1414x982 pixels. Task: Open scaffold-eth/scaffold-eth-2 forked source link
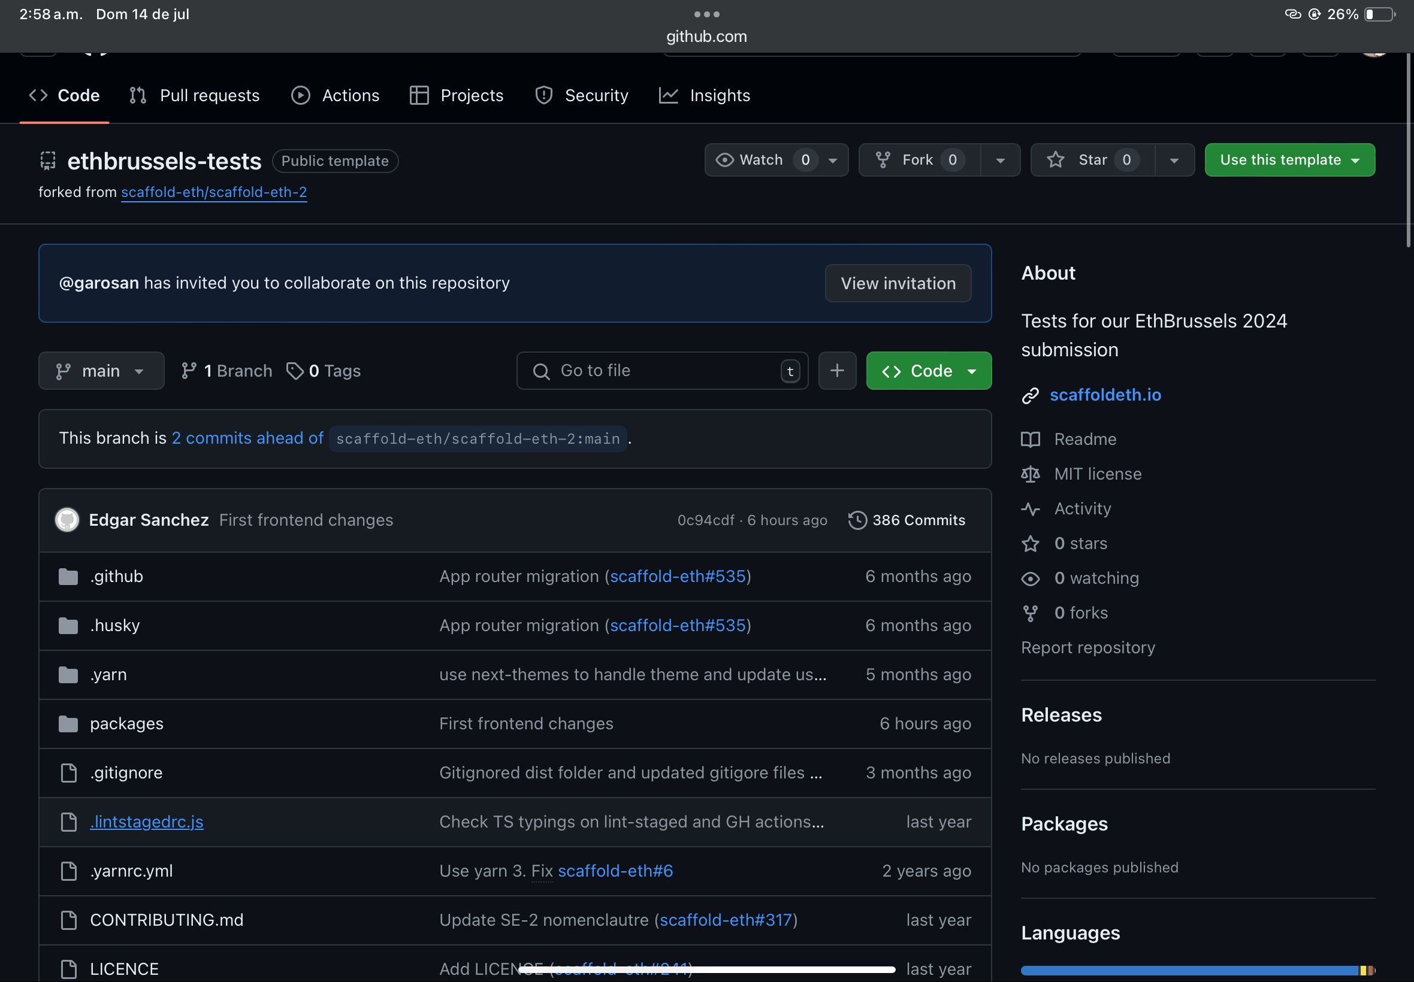point(214,192)
